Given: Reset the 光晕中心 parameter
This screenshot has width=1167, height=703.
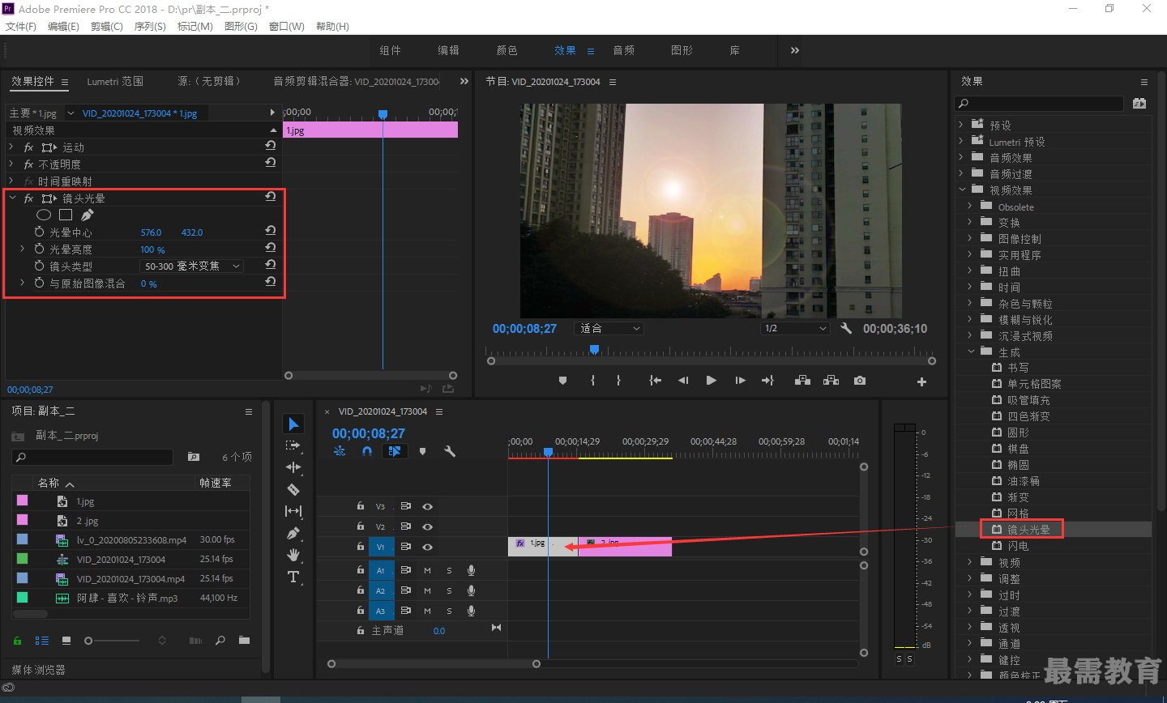Looking at the screenshot, I should tap(271, 231).
